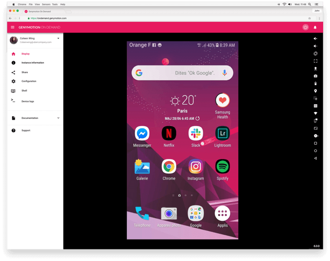Screen dimensions: 330x261
Task: Click the battery icon in right toolbar
Action: pos(315,84)
